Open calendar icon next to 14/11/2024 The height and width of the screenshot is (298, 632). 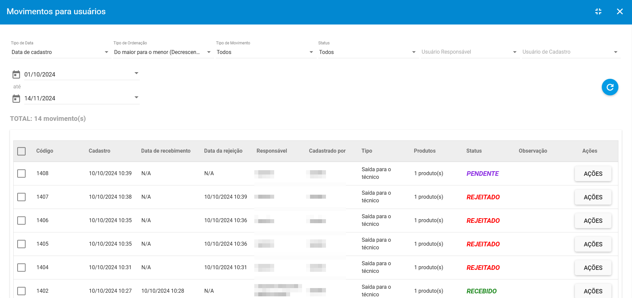coord(16,98)
